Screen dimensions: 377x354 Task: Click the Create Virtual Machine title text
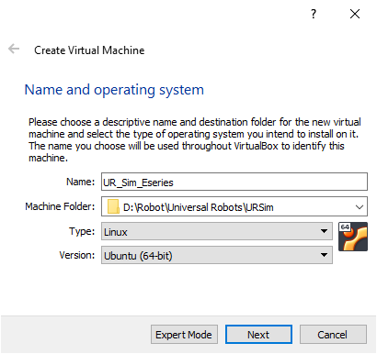coord(89,50)
